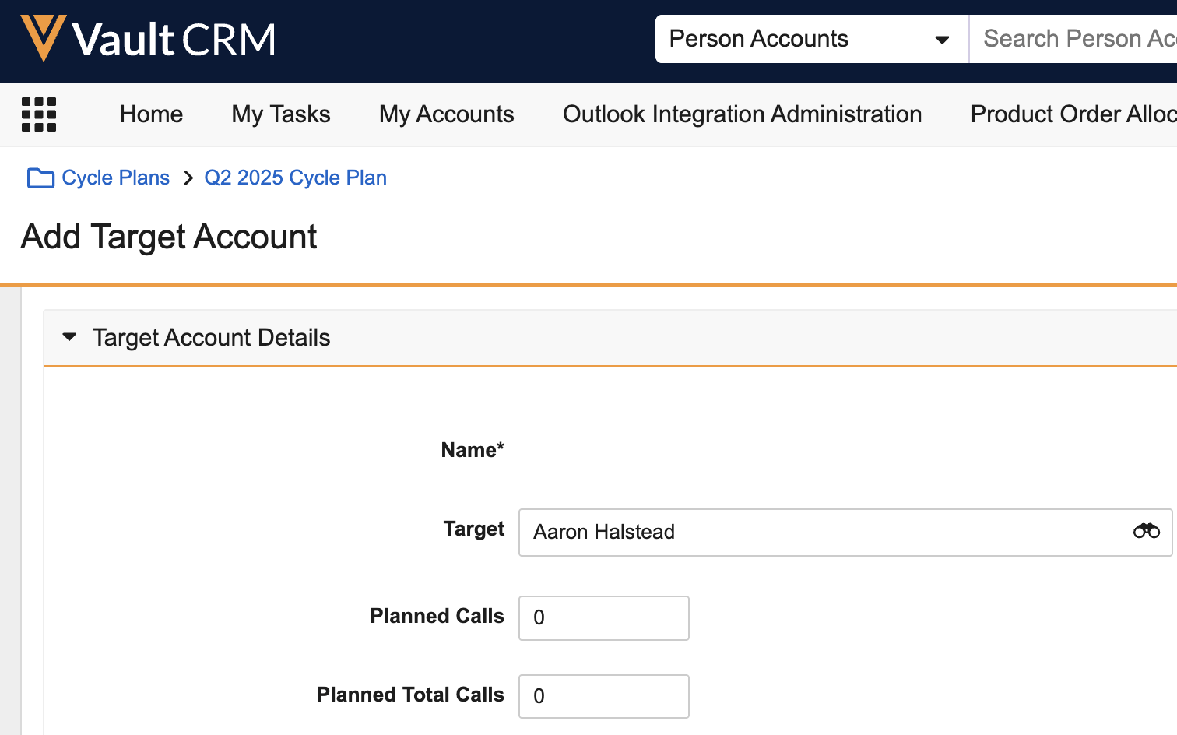Click into the Planned Calls field

(603, 618)
